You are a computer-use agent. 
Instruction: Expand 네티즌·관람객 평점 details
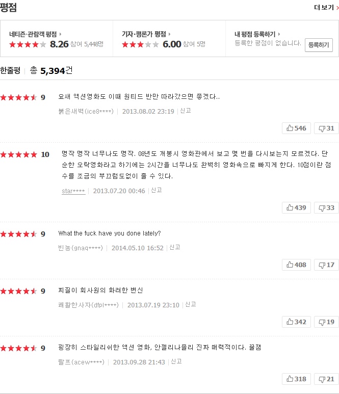(x=35, y=34)
